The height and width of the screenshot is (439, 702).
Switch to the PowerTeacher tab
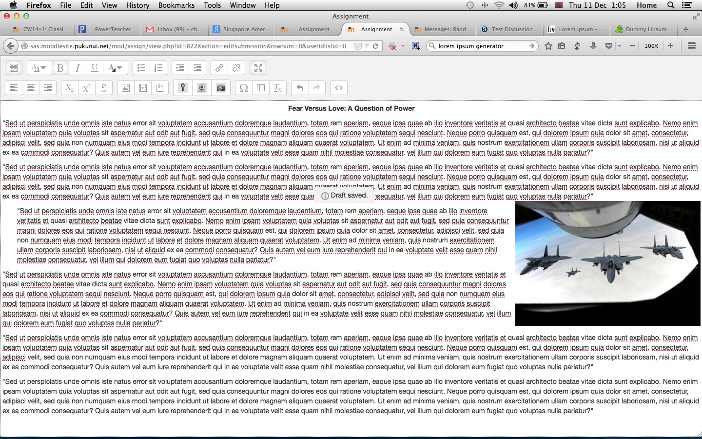(x=107, y=29)
